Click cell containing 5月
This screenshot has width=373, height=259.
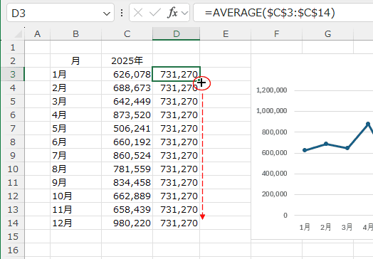click(75, 129)
